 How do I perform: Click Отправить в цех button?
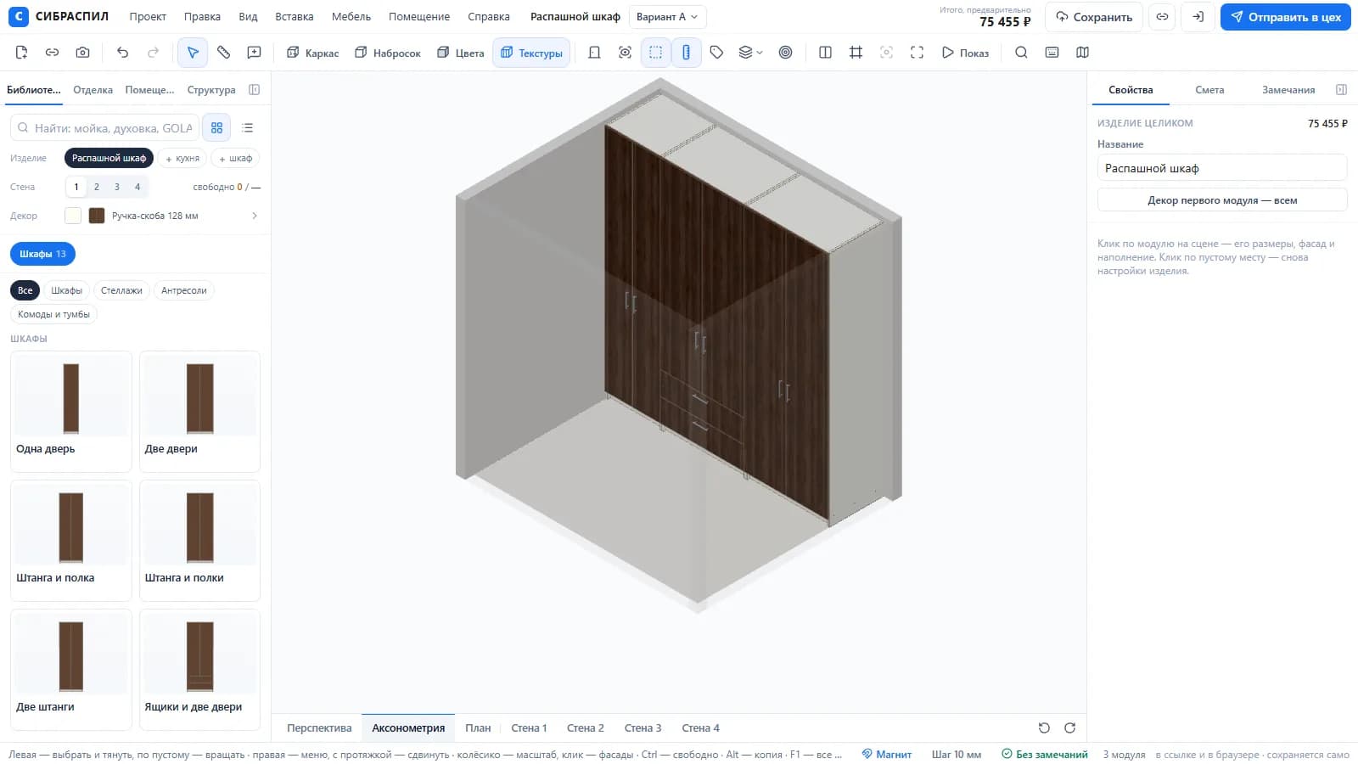pos(1285,17)
